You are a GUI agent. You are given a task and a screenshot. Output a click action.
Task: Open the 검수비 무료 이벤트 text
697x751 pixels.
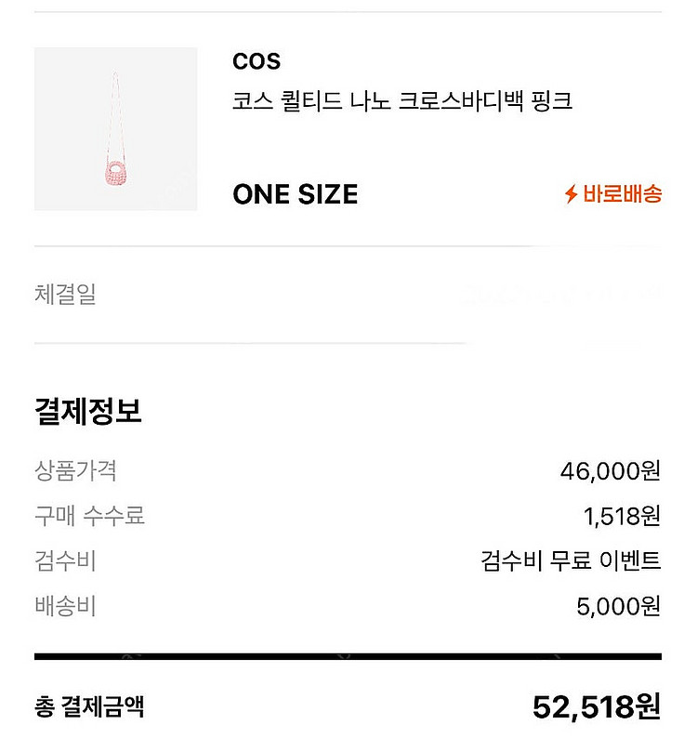(571, 561)
